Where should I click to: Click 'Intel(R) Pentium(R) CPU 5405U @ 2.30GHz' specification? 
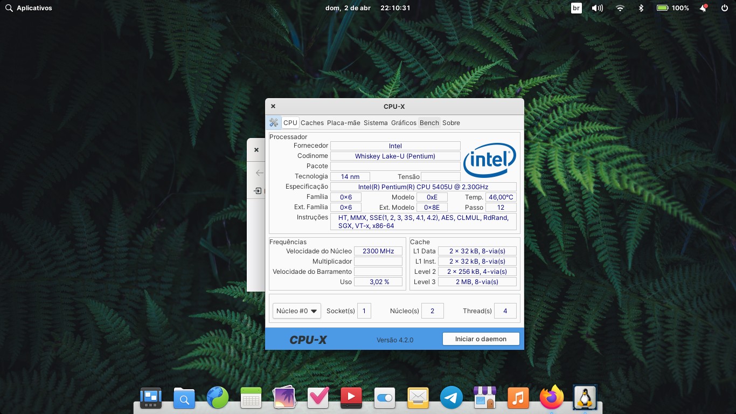(423, 187)
